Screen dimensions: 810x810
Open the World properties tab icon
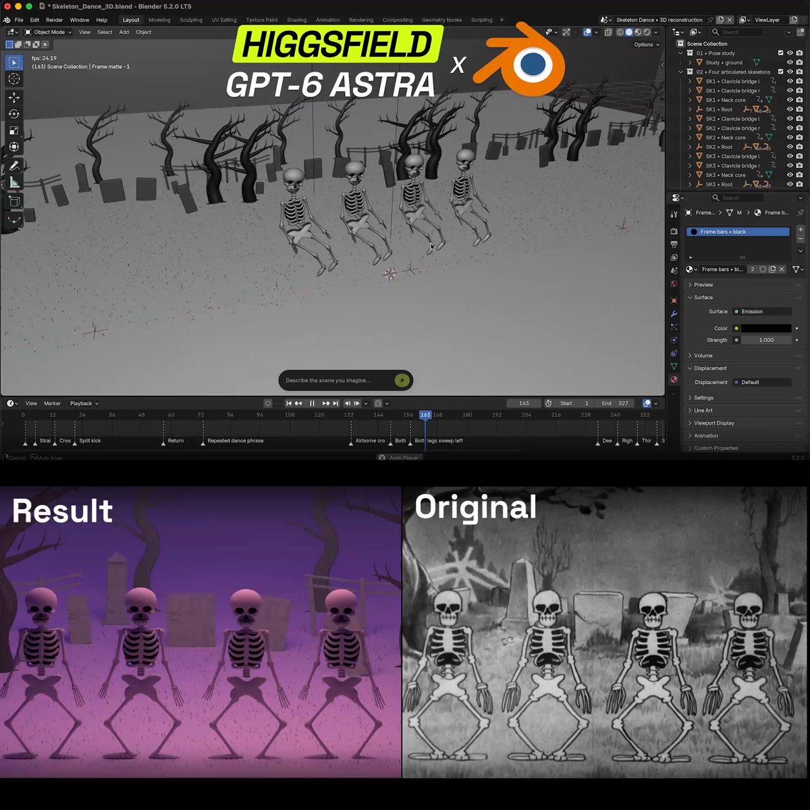(674, 284)
